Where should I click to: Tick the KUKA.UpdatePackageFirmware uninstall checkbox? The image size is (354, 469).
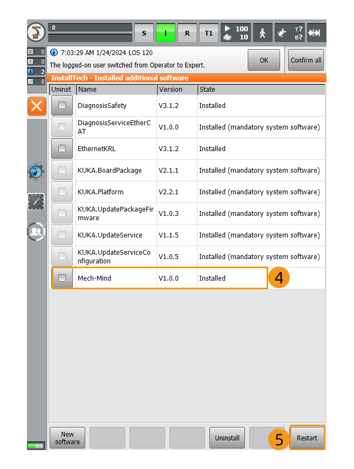[62, 213]
